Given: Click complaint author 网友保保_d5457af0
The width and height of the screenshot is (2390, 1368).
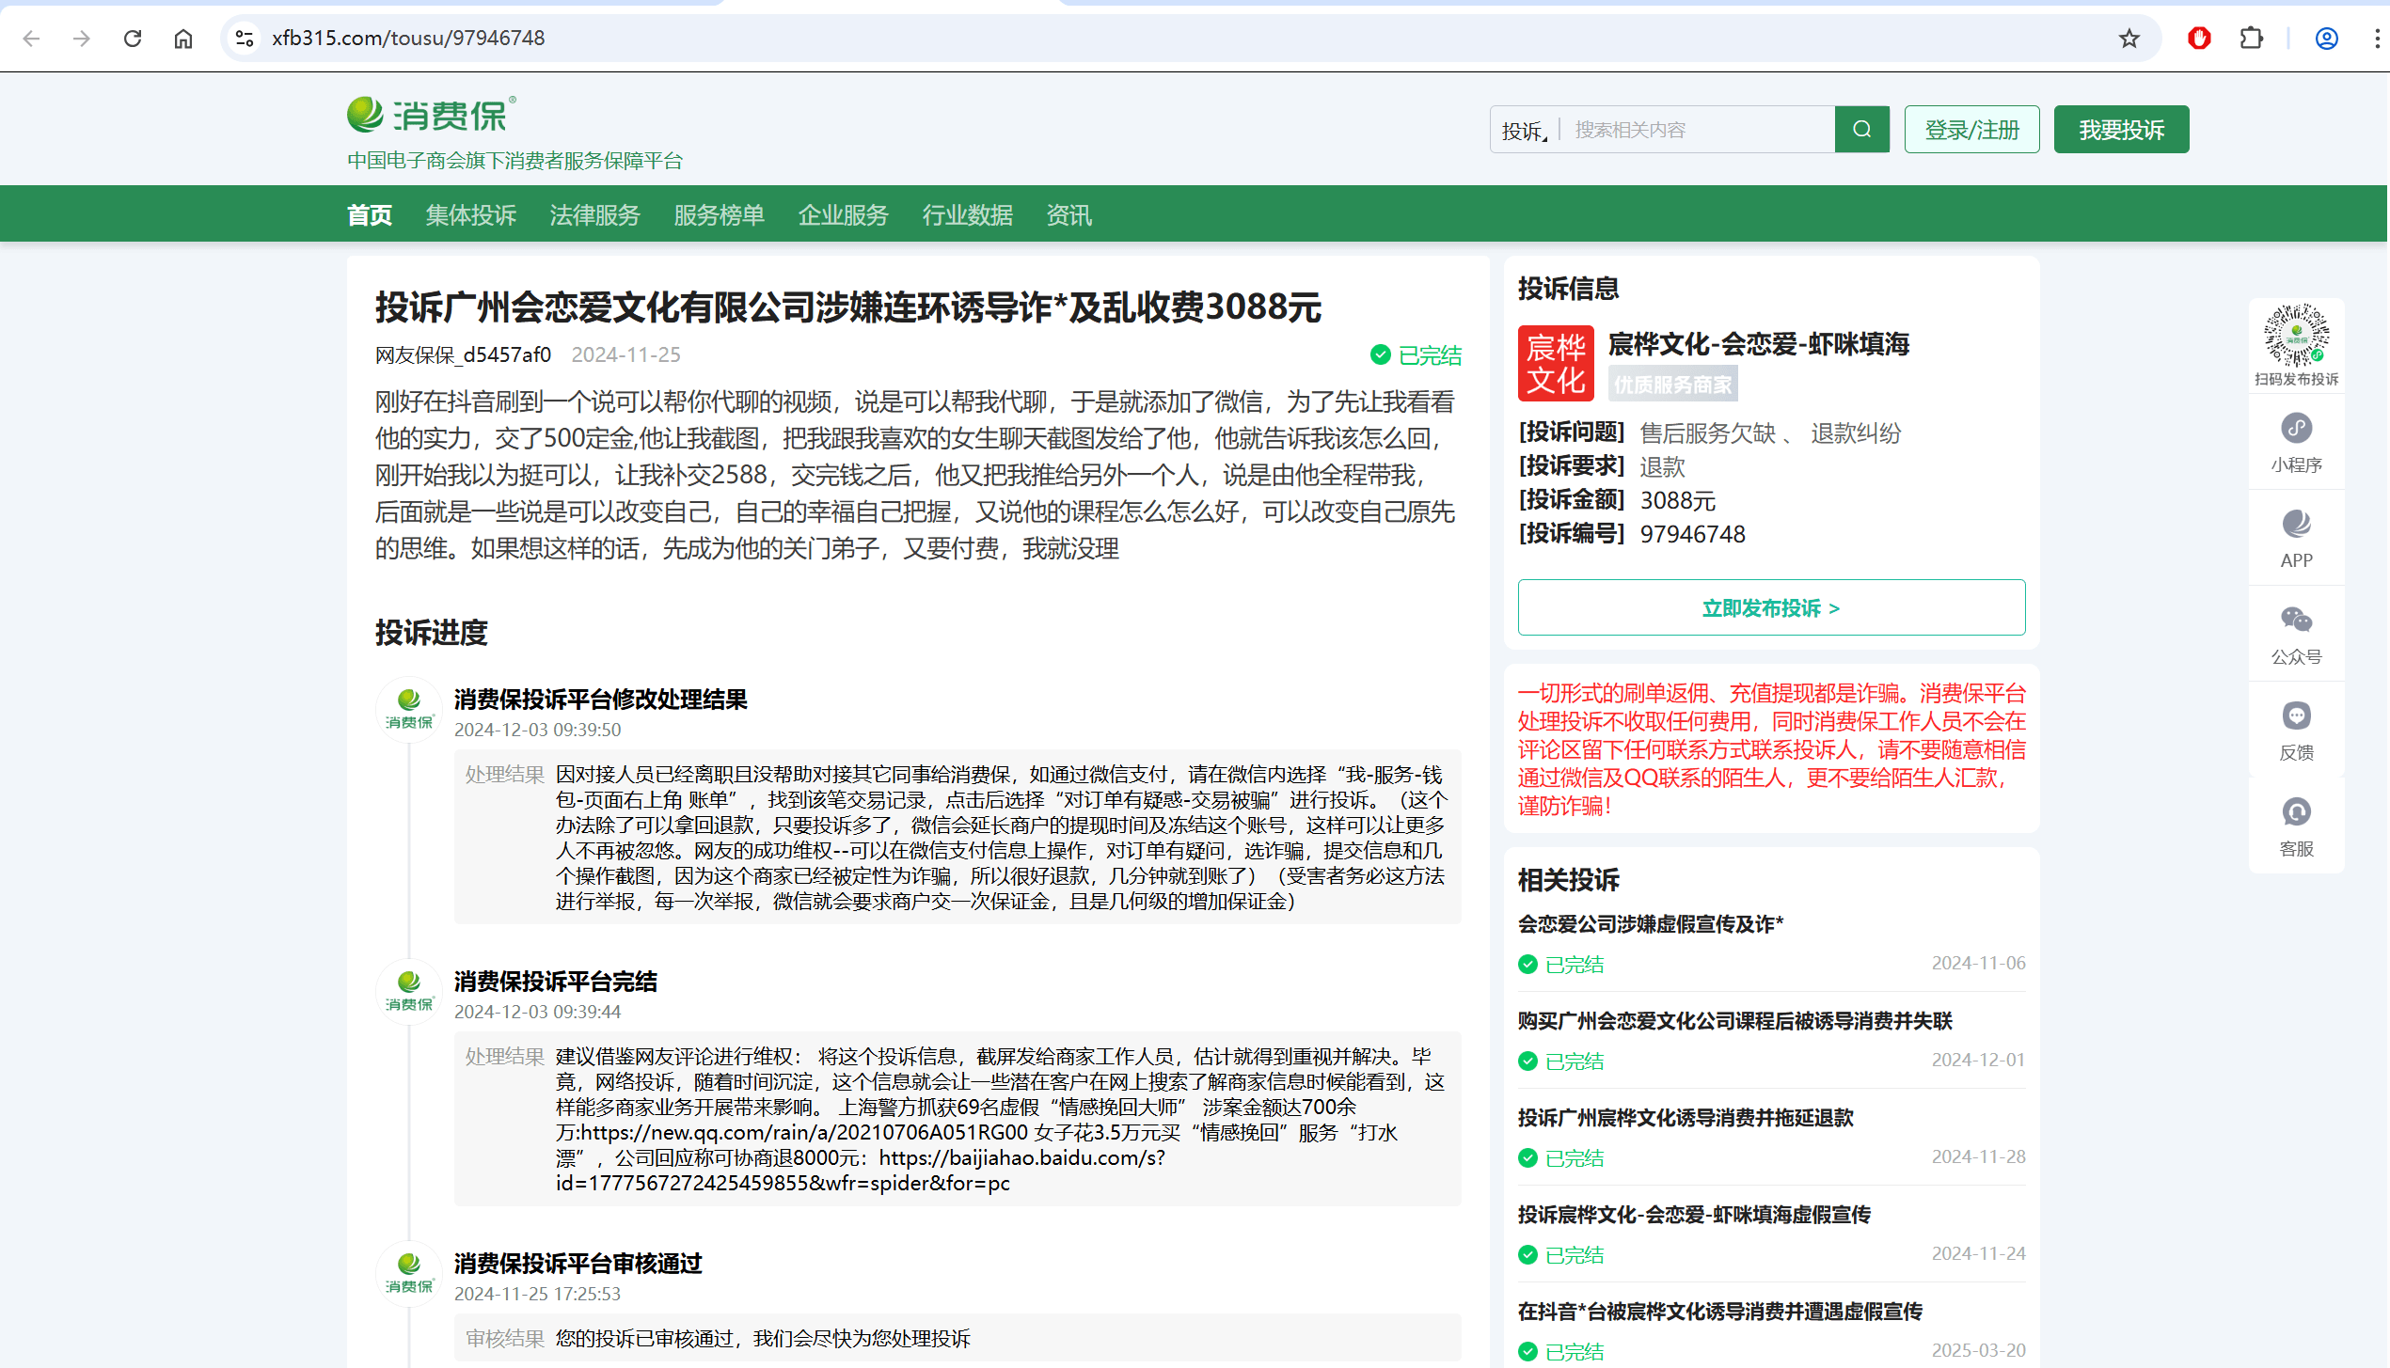Looking at the screenshot, I should pyautogui.click(x=464, y=355).
